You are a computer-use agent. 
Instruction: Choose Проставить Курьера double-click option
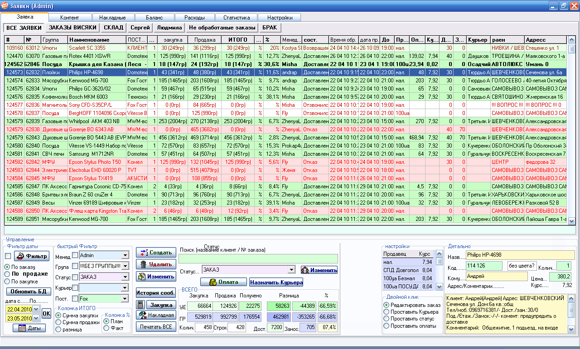[x=387, y=312]
